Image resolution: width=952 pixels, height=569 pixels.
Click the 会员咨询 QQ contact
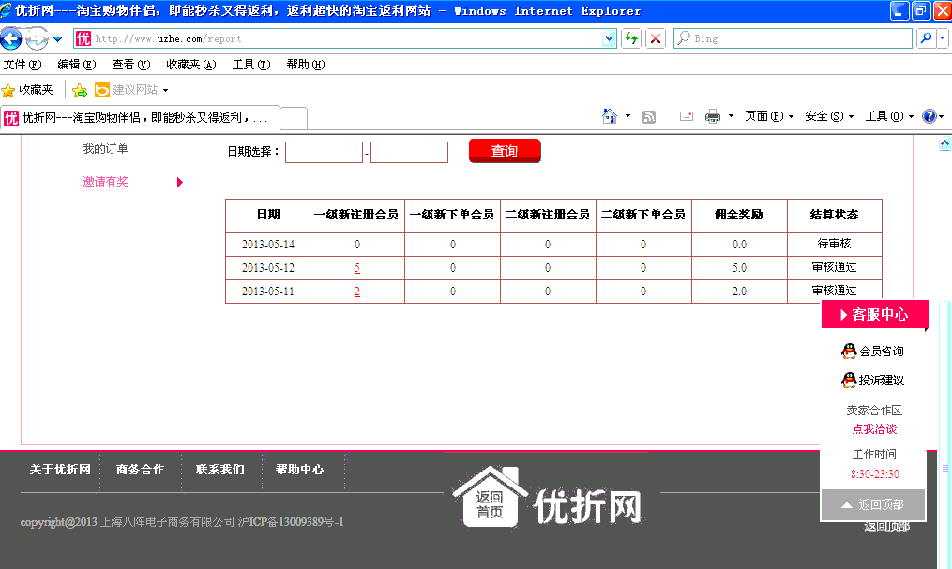coord(872,352)
